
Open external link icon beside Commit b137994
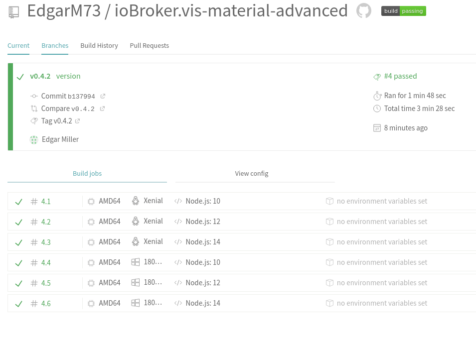pos(103,96)
